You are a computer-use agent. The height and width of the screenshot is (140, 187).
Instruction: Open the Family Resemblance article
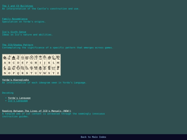click(15, 19)
